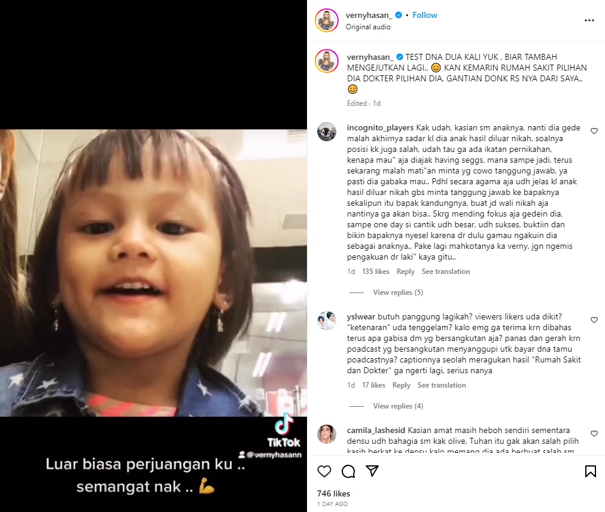
Task: Open Original audio link
Action: [368, 27]
